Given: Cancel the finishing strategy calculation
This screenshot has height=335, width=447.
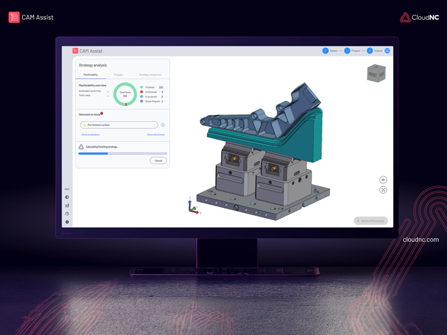Looking at the screenshot, I should click(x=158, y=160).
